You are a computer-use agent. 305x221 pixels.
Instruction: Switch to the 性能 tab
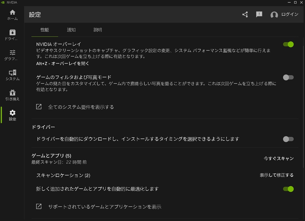45,30
